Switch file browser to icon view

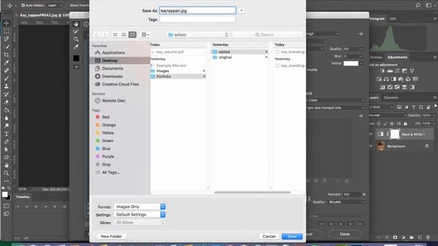115,35
